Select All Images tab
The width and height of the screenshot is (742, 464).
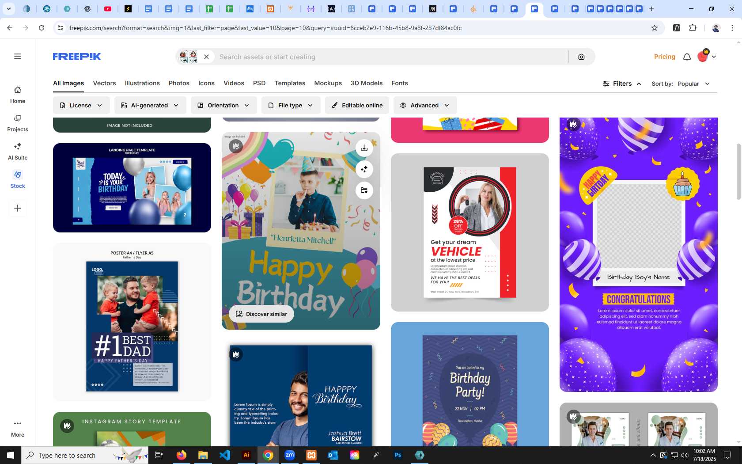(68, 83)
